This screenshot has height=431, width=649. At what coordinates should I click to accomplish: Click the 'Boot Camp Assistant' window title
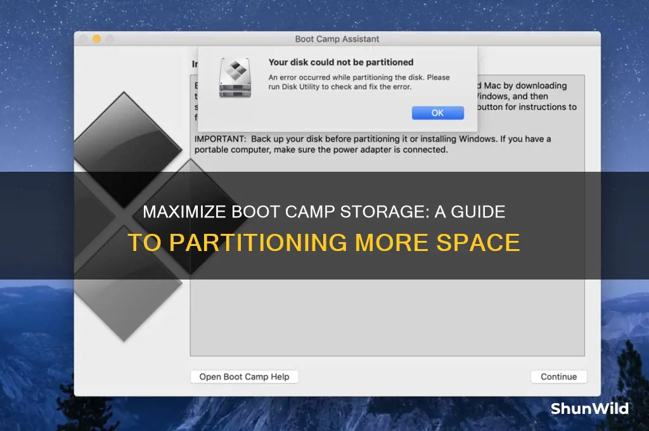coord(337,39)
